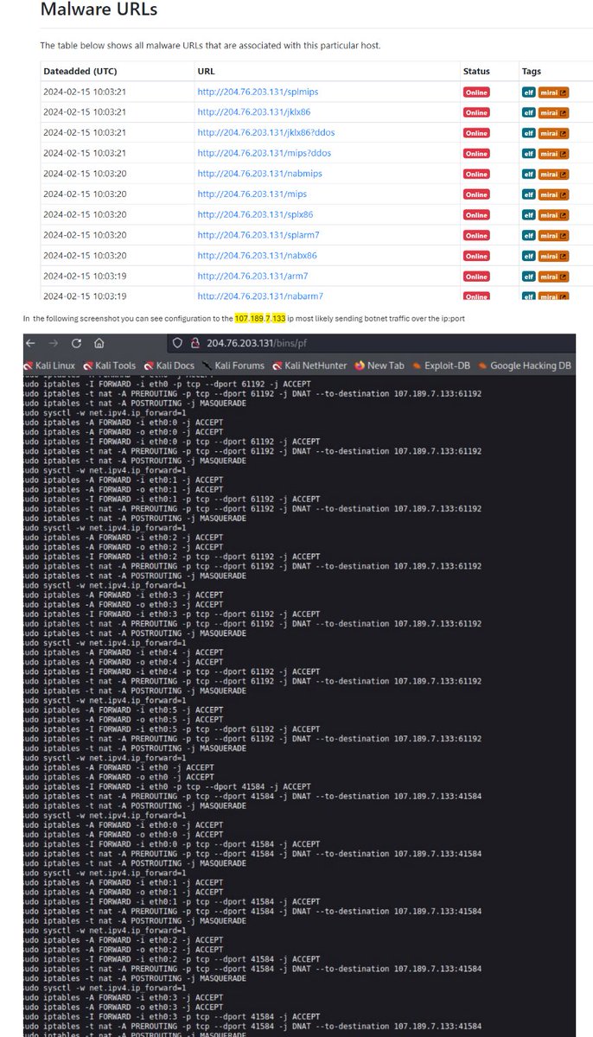Click the mirai tag in jklx86?ddos row
The width and height of the screenshot is (593, 1037).
point(553,133)
